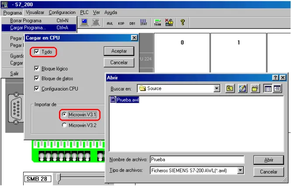Click the SMB 28 slider handle
The image size is (291, 188).
pyautogui.click(x=59, y=179)
